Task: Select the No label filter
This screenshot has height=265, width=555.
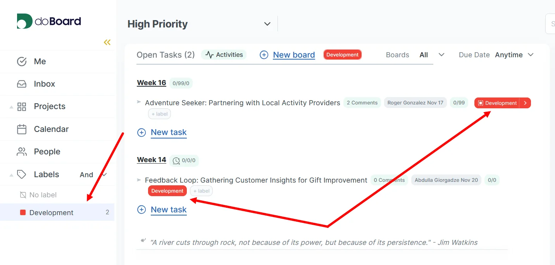Action: (43, 195)
